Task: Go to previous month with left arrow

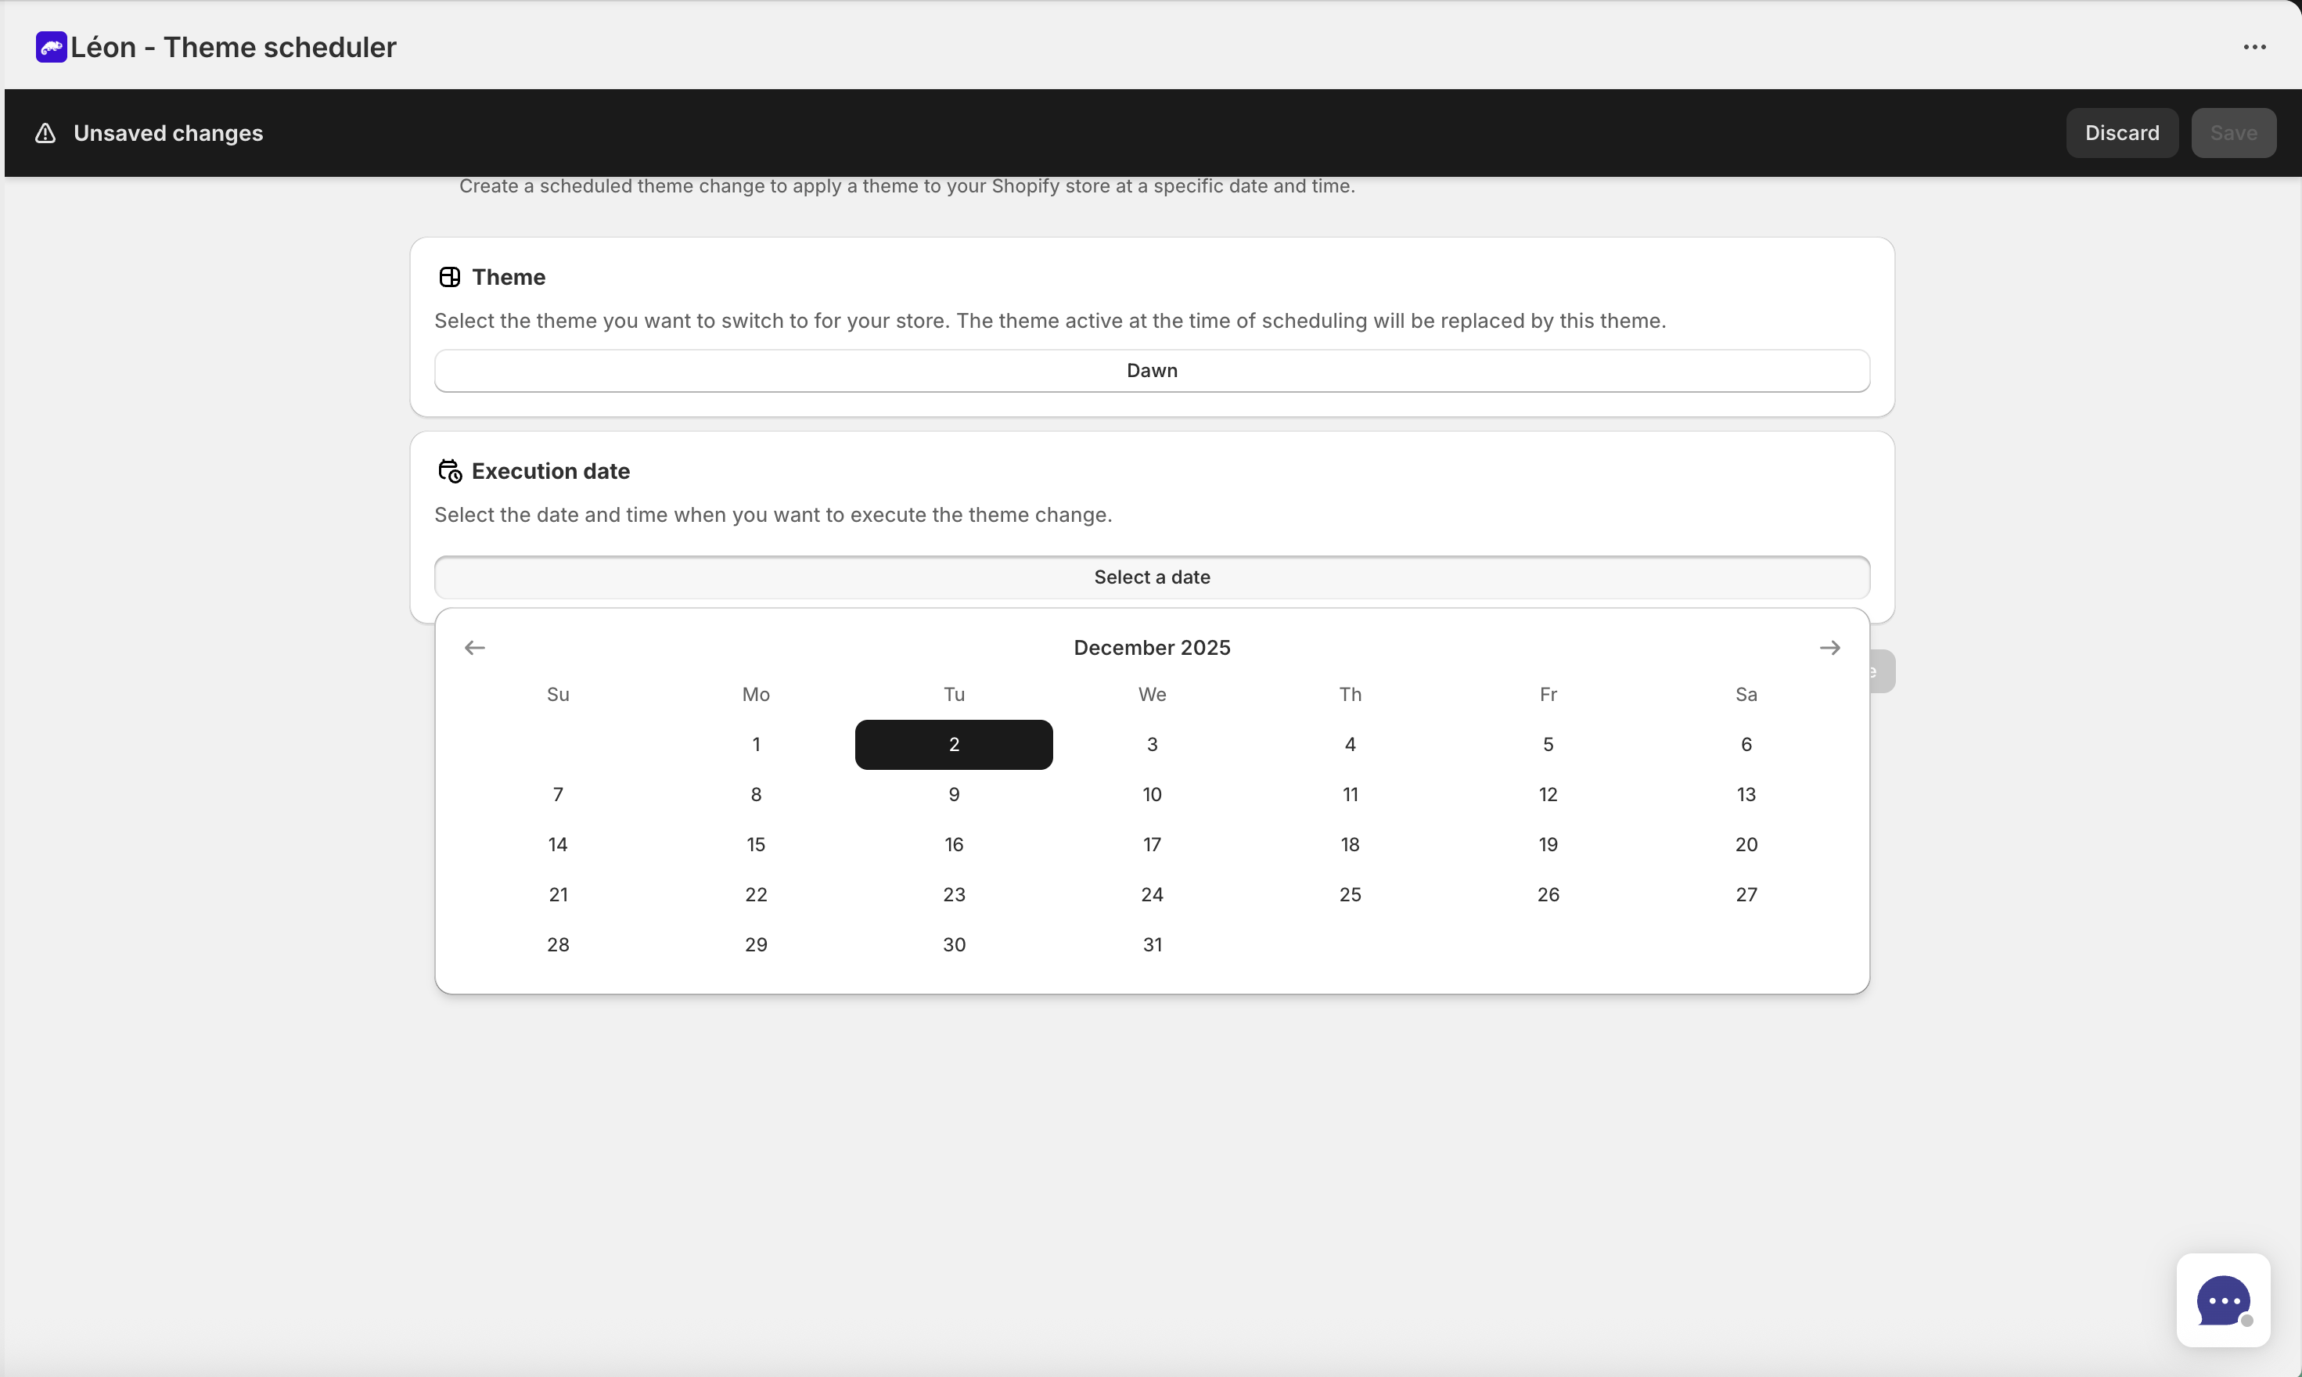Action: click(475, 647)
